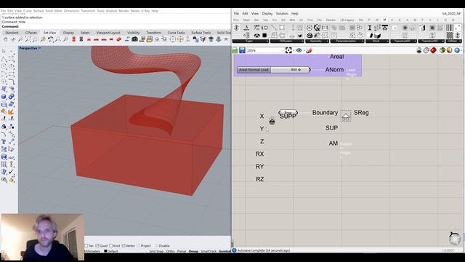Expand the Stock panel dropdown bar

[377, 41]
